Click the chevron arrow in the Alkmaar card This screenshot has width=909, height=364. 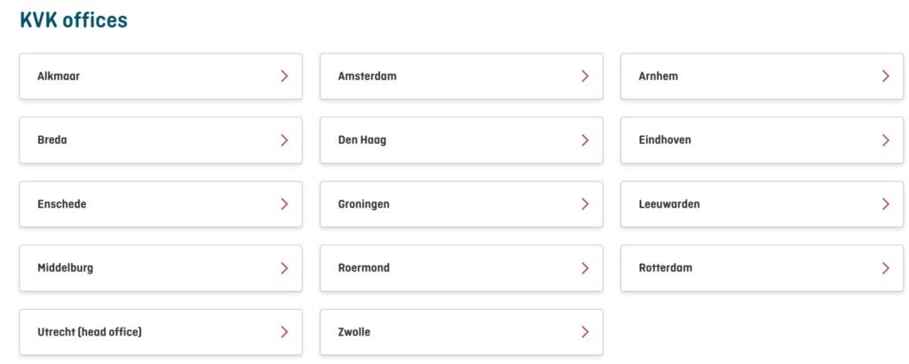point(284,76)
